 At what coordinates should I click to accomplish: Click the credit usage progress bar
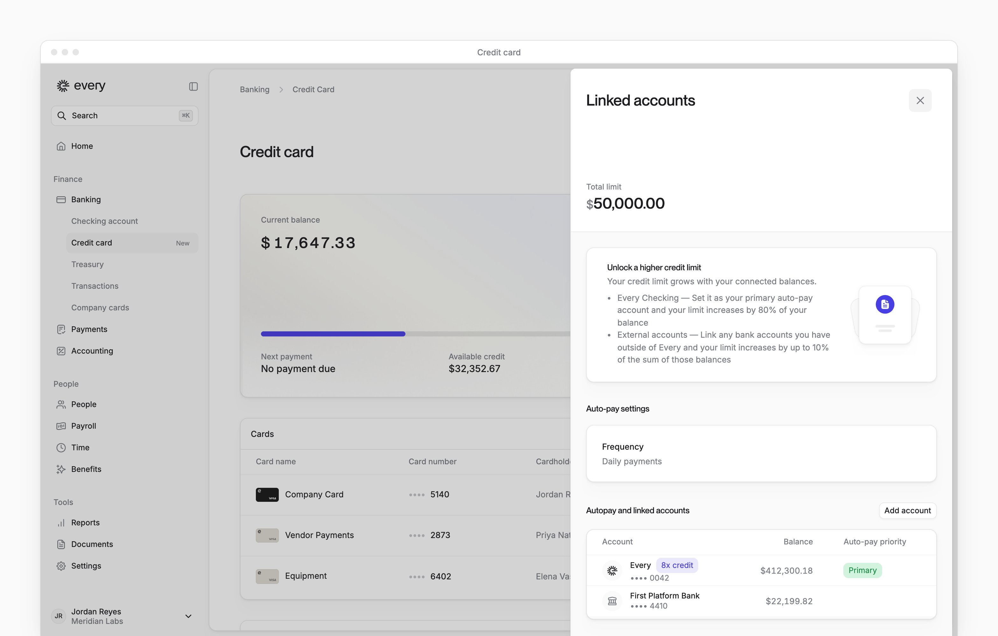(x=416, y=334)
